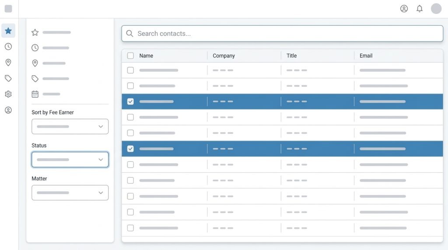
Task: Open the Matter dropdown
Action: coord(70,193)
